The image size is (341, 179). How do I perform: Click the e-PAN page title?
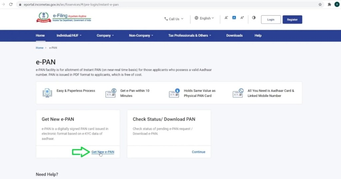click(46, 62)
